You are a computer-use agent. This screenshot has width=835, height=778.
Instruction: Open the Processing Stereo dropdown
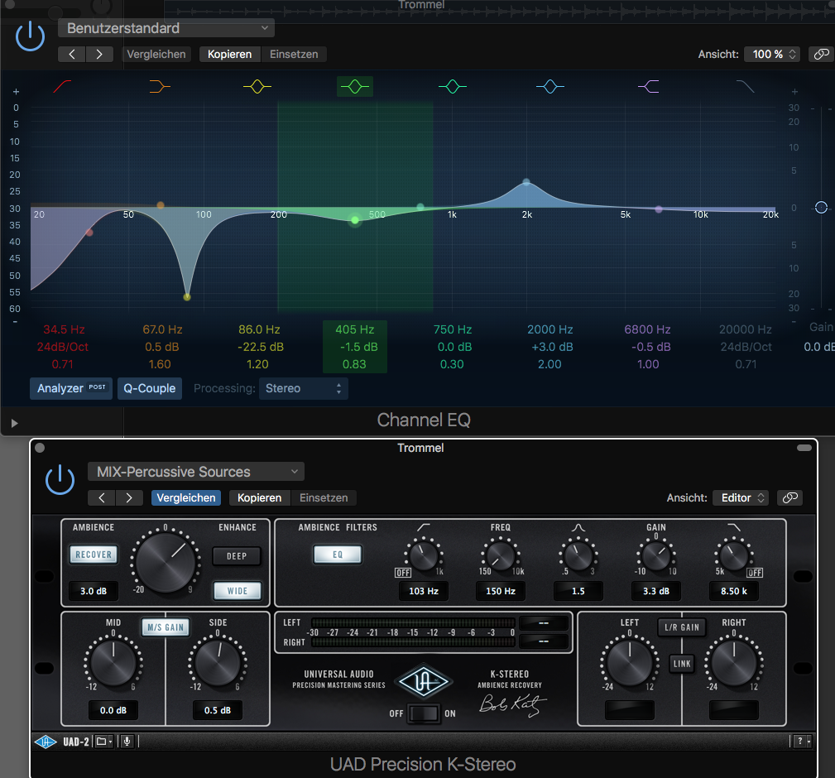click(x=304, y=388)
